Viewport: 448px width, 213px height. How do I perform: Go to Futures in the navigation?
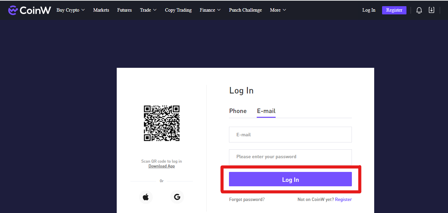pyautogui.click(x=125, y=10)
